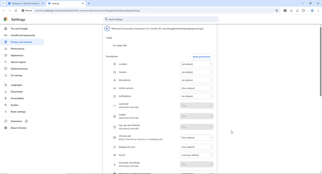The height and width of the screenshot is (174, 322).
Task: Open Search engine settings
Action: pos(22,62)
